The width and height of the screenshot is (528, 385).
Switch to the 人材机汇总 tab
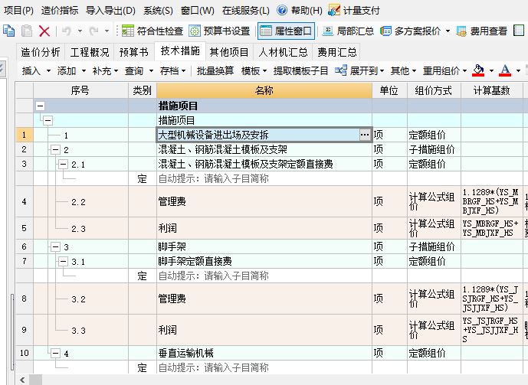(284, 52)
